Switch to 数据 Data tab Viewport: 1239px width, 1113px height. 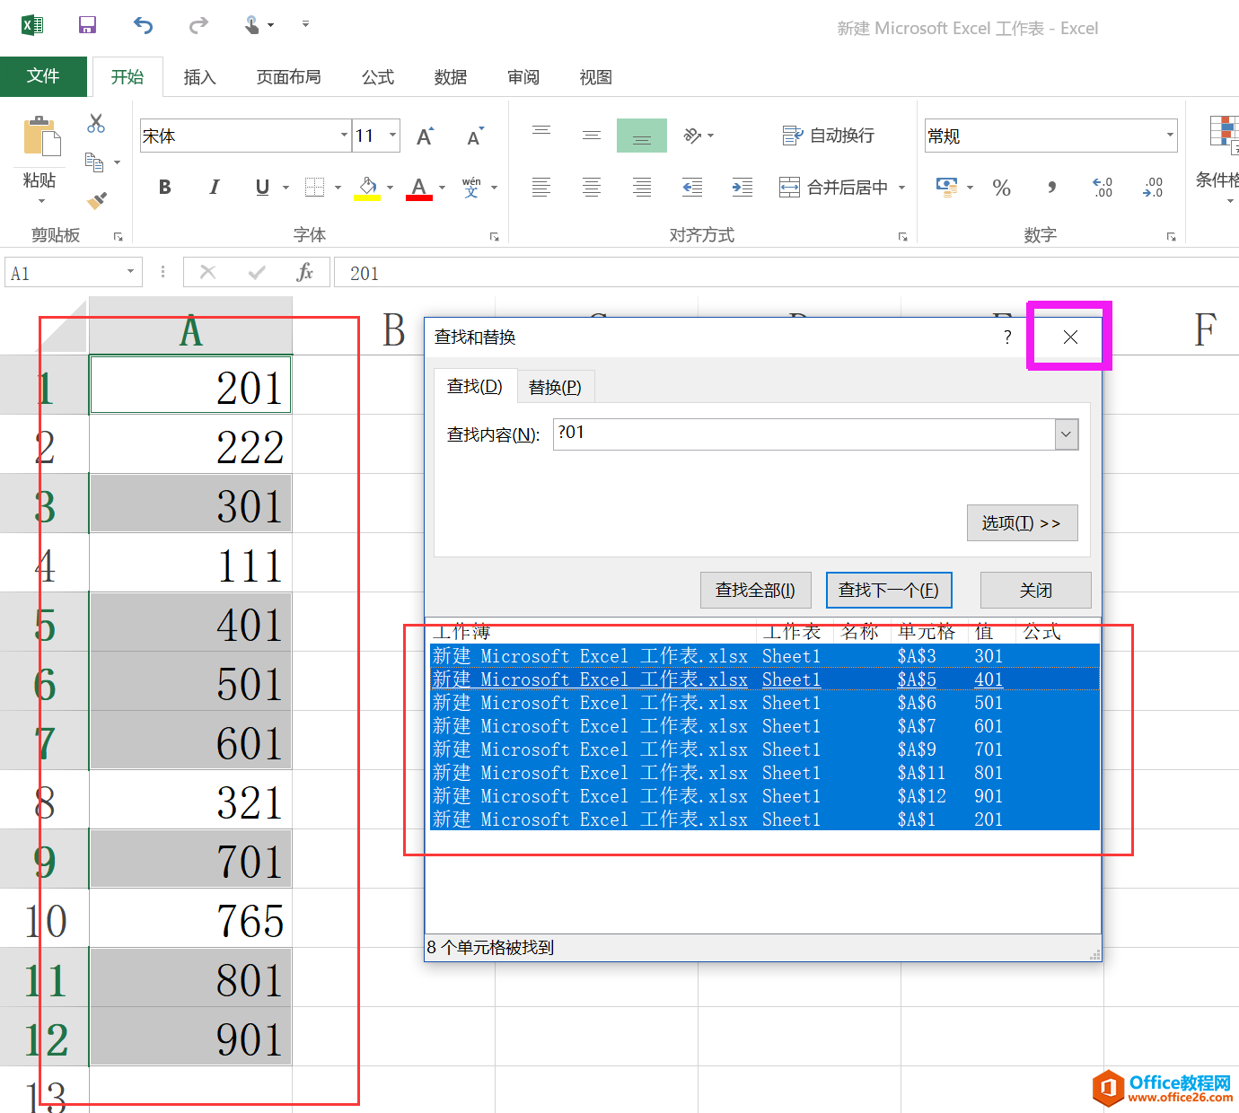[x=451, y=77]
